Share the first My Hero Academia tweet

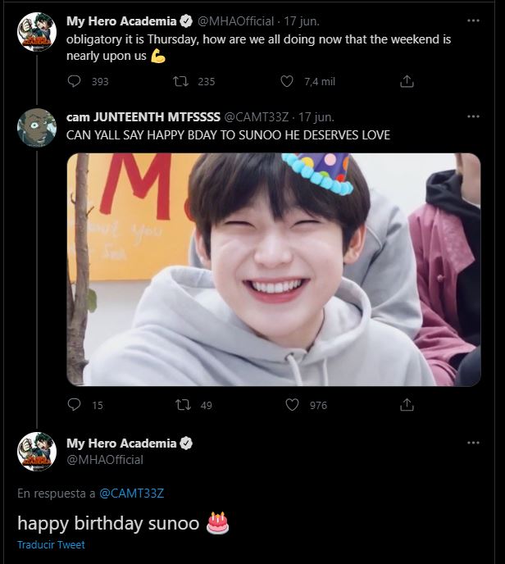pos(407,81)
